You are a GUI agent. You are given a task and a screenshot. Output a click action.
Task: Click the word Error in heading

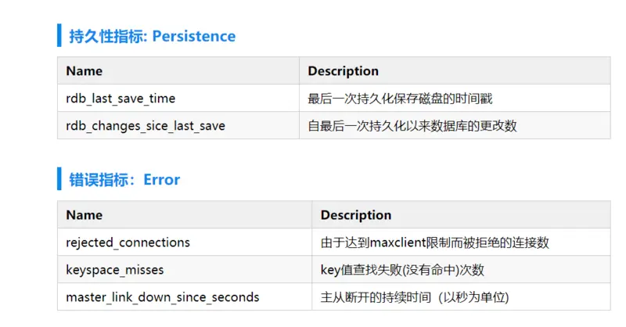click(162, 180)
